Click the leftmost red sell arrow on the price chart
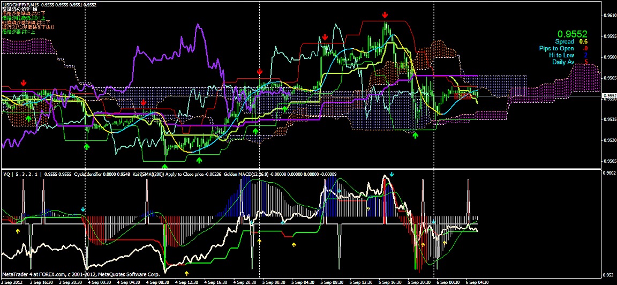The image size is (617, 285). click(23, 83)
